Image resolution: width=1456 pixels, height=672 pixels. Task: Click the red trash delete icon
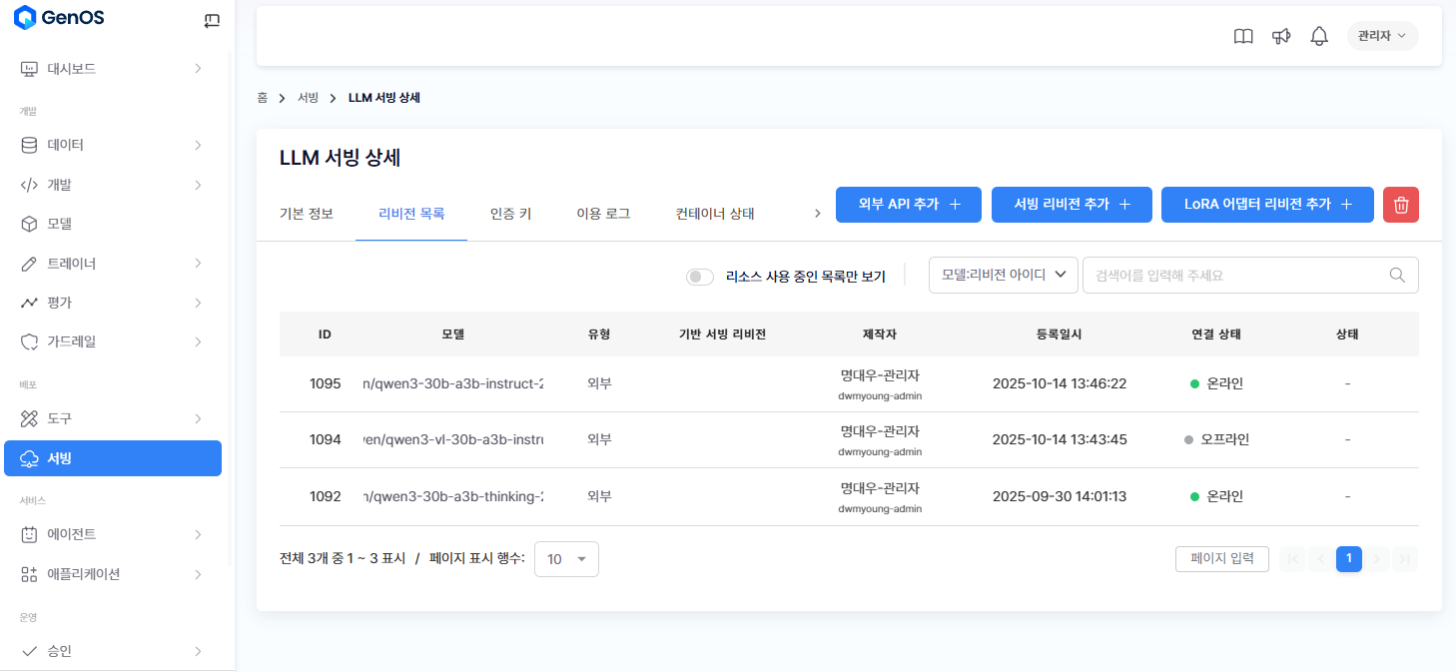[x=1401, y=205]
